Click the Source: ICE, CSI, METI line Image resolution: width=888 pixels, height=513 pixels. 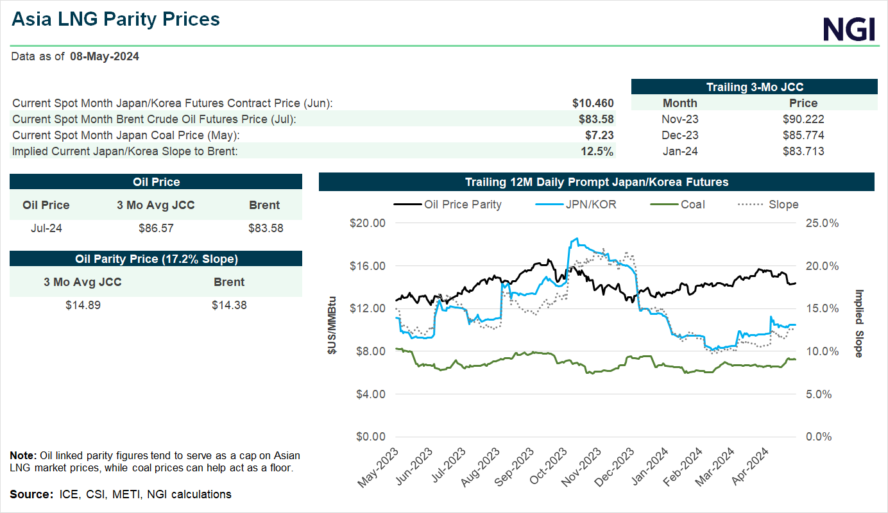[x=121, y=494]
